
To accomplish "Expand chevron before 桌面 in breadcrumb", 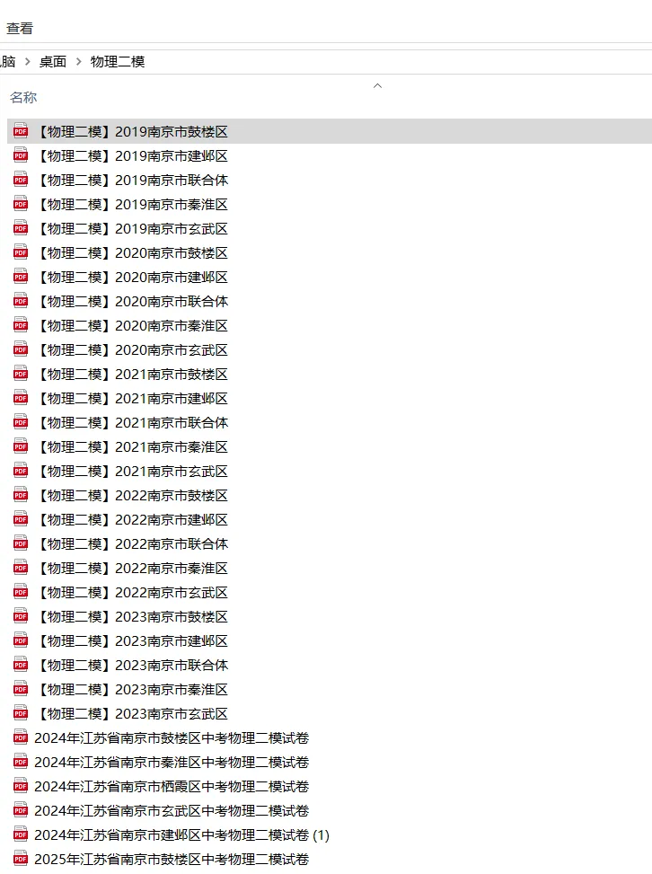I will pyautogui.click(x=27, y=61).
